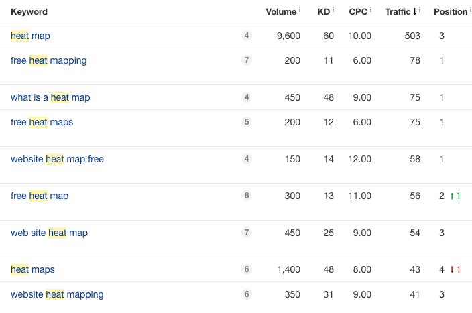Click the badge in the 'free heat maps' row
The width and height of the screenshot is (472, 313).
(247, 122)
